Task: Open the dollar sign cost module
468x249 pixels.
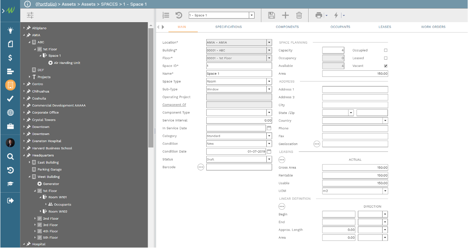Action: tap(10, 58)
